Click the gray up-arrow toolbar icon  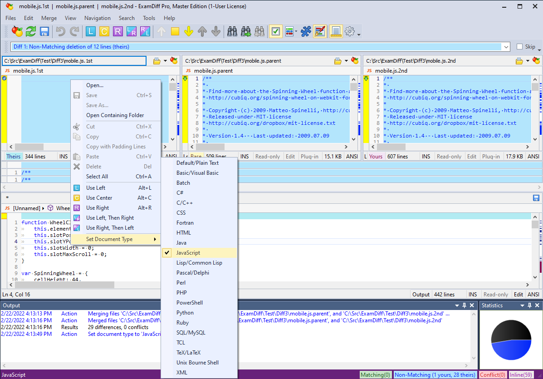pos(202,31)
